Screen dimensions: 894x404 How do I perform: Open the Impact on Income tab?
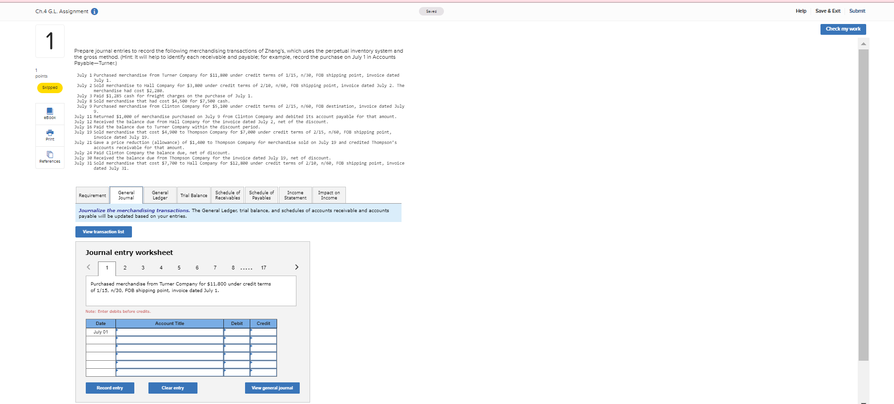click(329, 195)
